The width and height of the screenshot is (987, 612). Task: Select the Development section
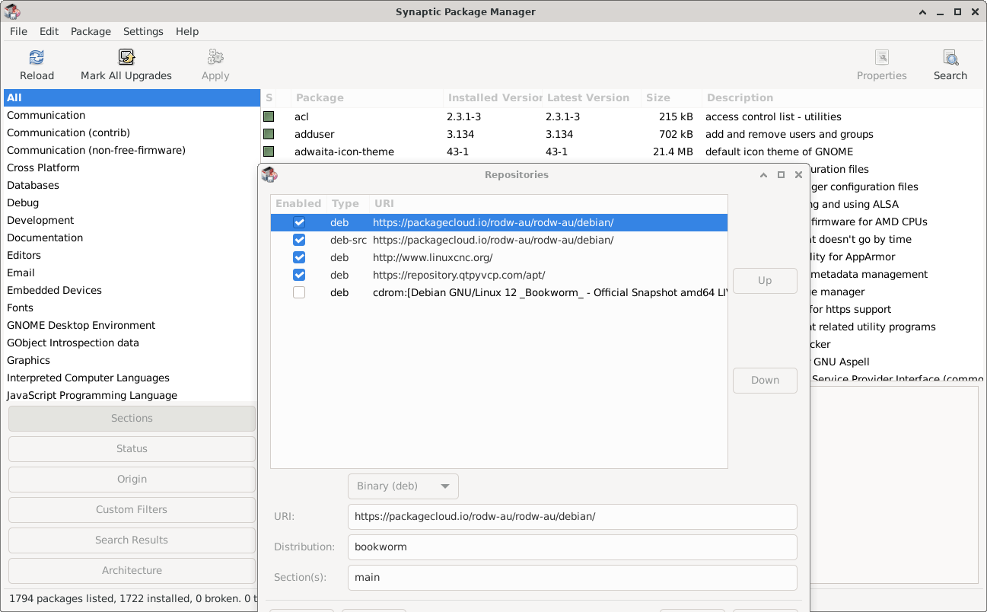[x=132, y=220]
